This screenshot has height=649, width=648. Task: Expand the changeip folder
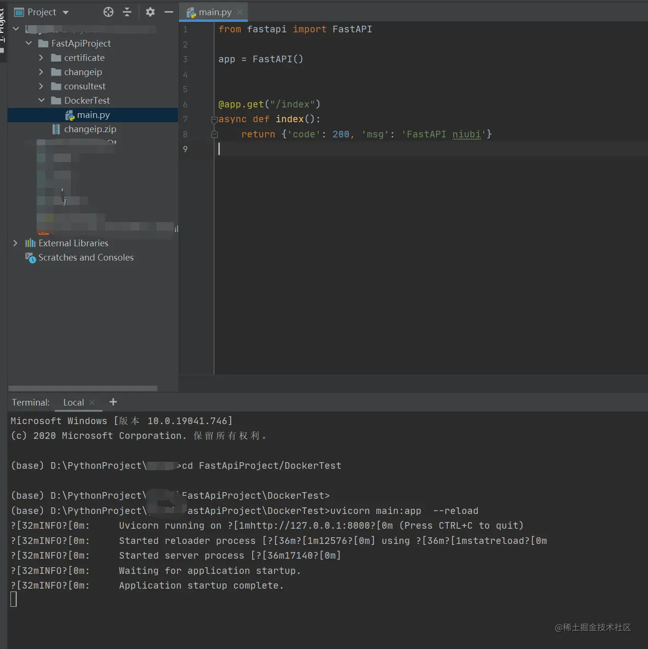[x=41, y=72]
